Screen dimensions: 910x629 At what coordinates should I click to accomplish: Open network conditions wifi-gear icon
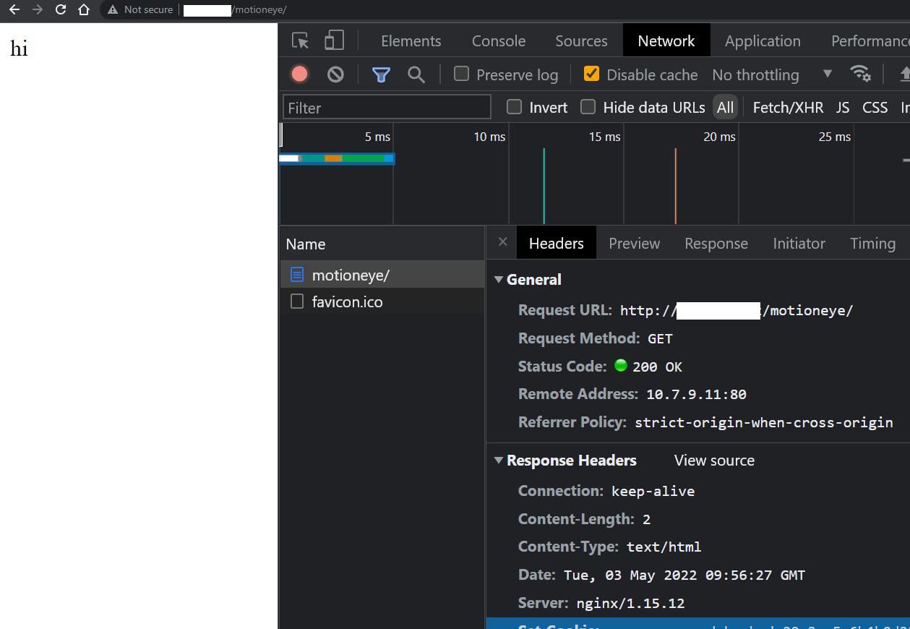(x=860, y=74)
